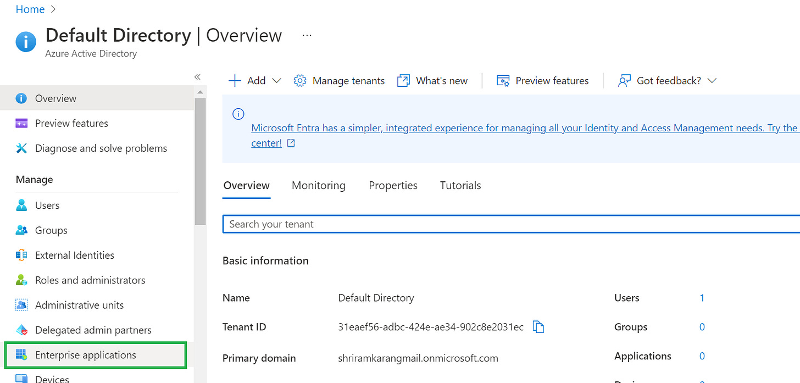Click the Tenant ID value text
This screenshot has height=383, width=800.
[x=431, y=327]
